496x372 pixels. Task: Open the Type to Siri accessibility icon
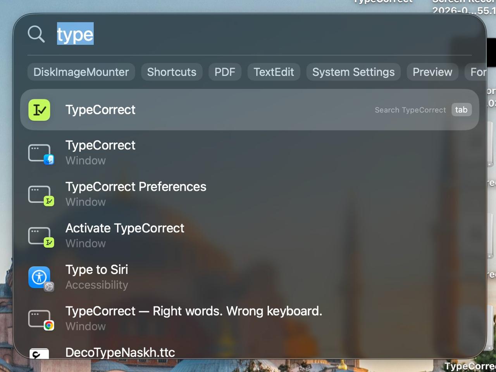point(41,278)
